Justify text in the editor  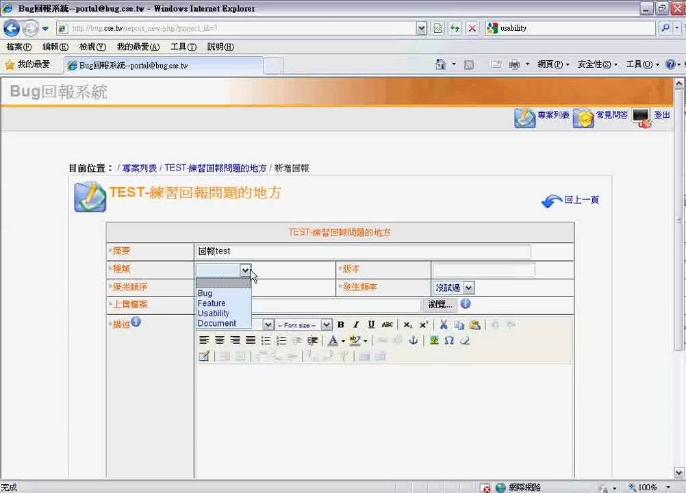251,340
